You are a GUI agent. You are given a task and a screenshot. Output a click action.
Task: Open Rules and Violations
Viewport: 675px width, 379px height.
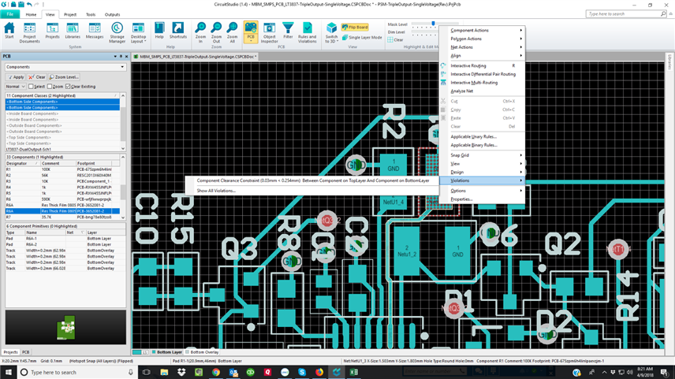coord(308,32)
